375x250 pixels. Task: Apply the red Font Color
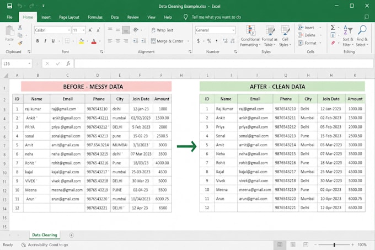(x=94, y=41)
